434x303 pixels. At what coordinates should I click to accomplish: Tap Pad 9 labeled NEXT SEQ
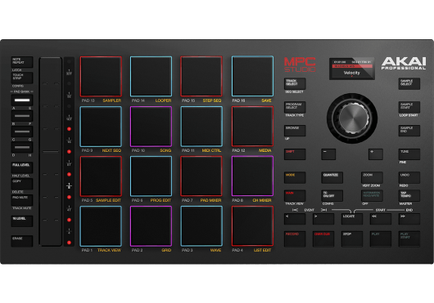(x=101, y=127)
